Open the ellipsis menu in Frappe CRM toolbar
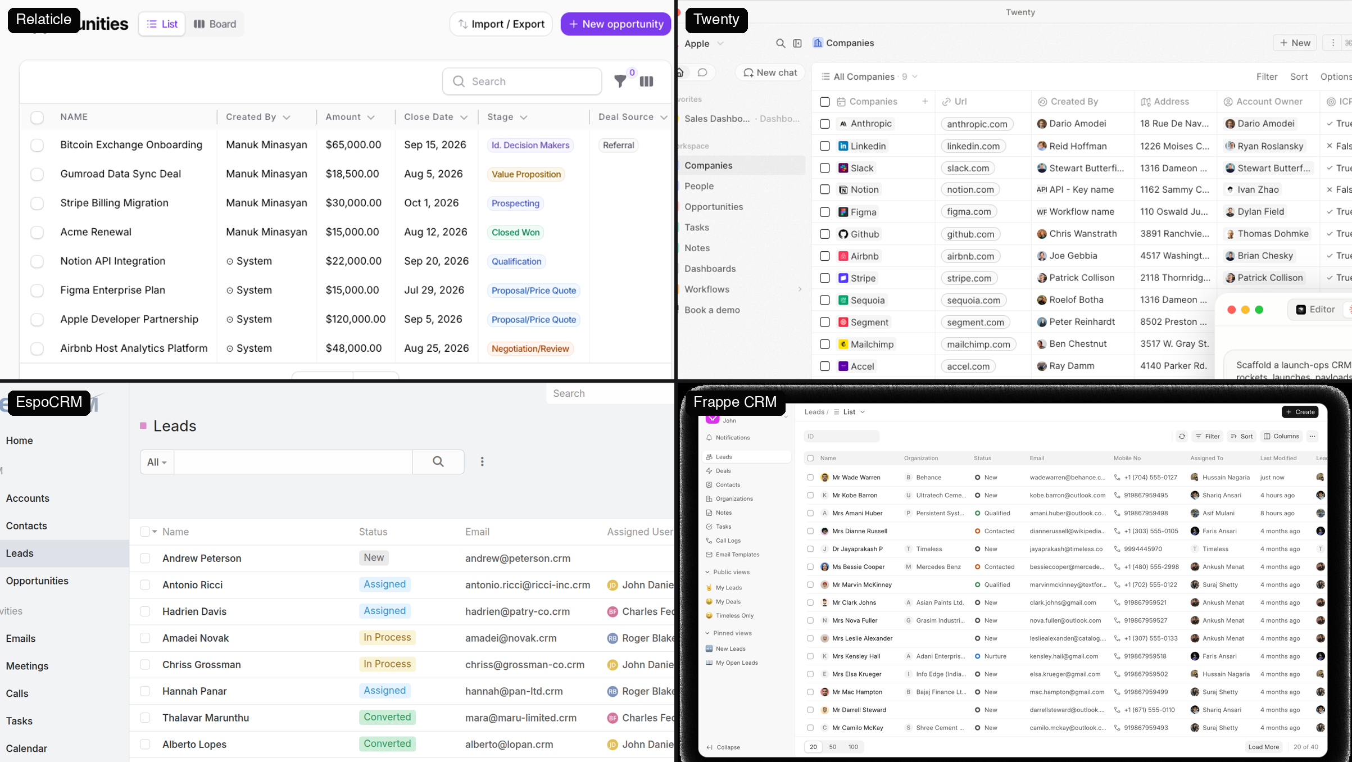 point(1313,437)
